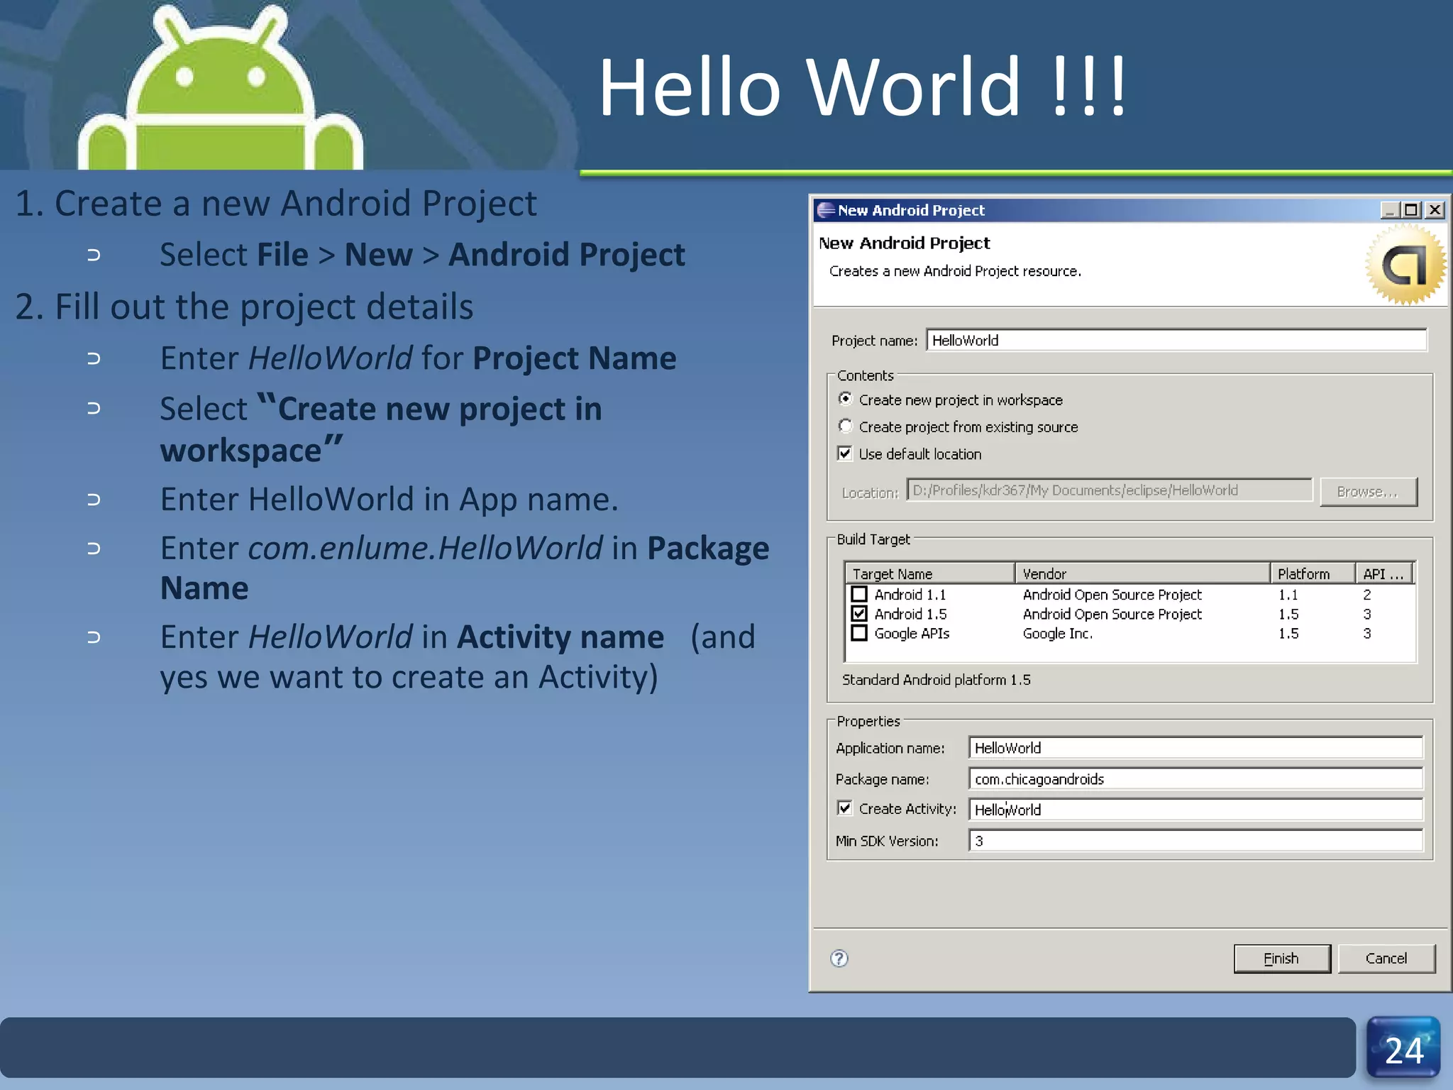Click the slide number 24 badge
This screenshot has height=1090, width=1453.
(x=1403, y=1048)
